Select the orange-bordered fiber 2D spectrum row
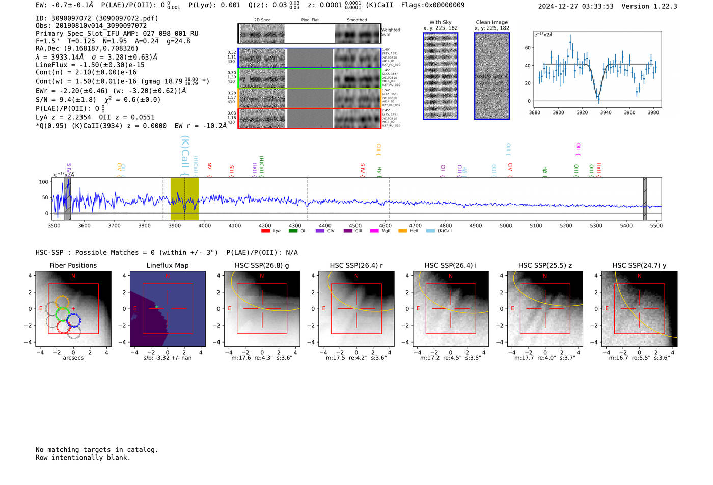Image resolution: width=713 pixels, height=485 pixels. click(x=309, y=98)
